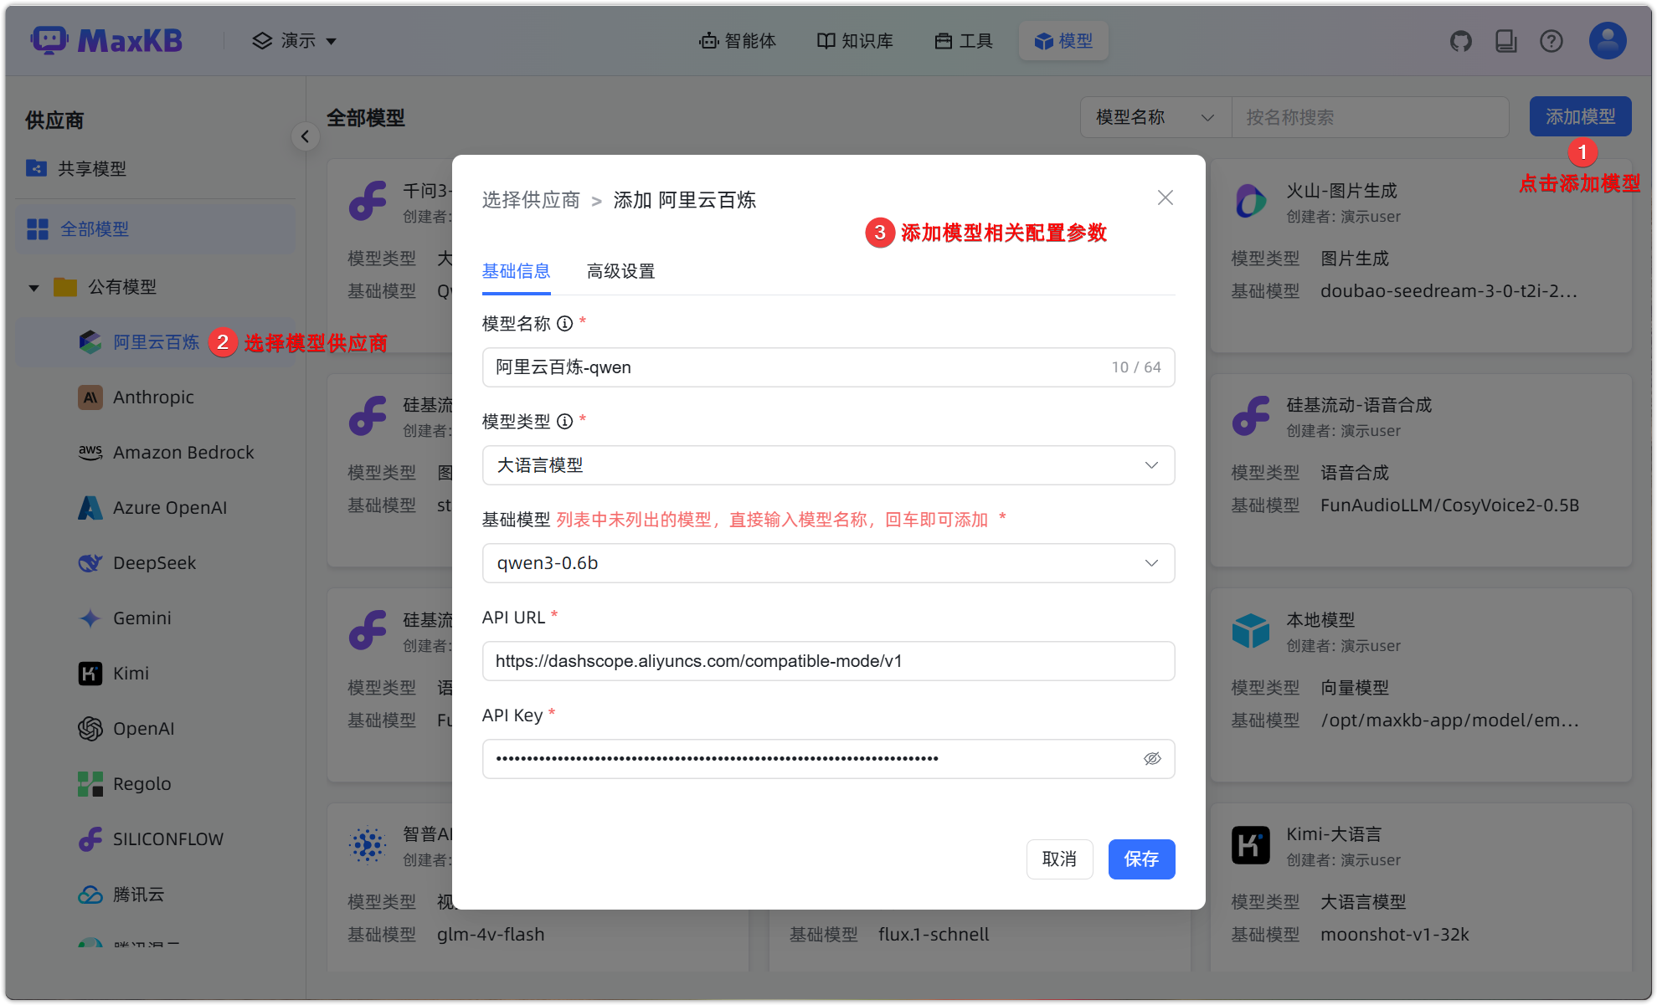Select the Anthropic provider icon
The height and width of the screenshot is (1005, 1657).
click(x=90, y=397)
